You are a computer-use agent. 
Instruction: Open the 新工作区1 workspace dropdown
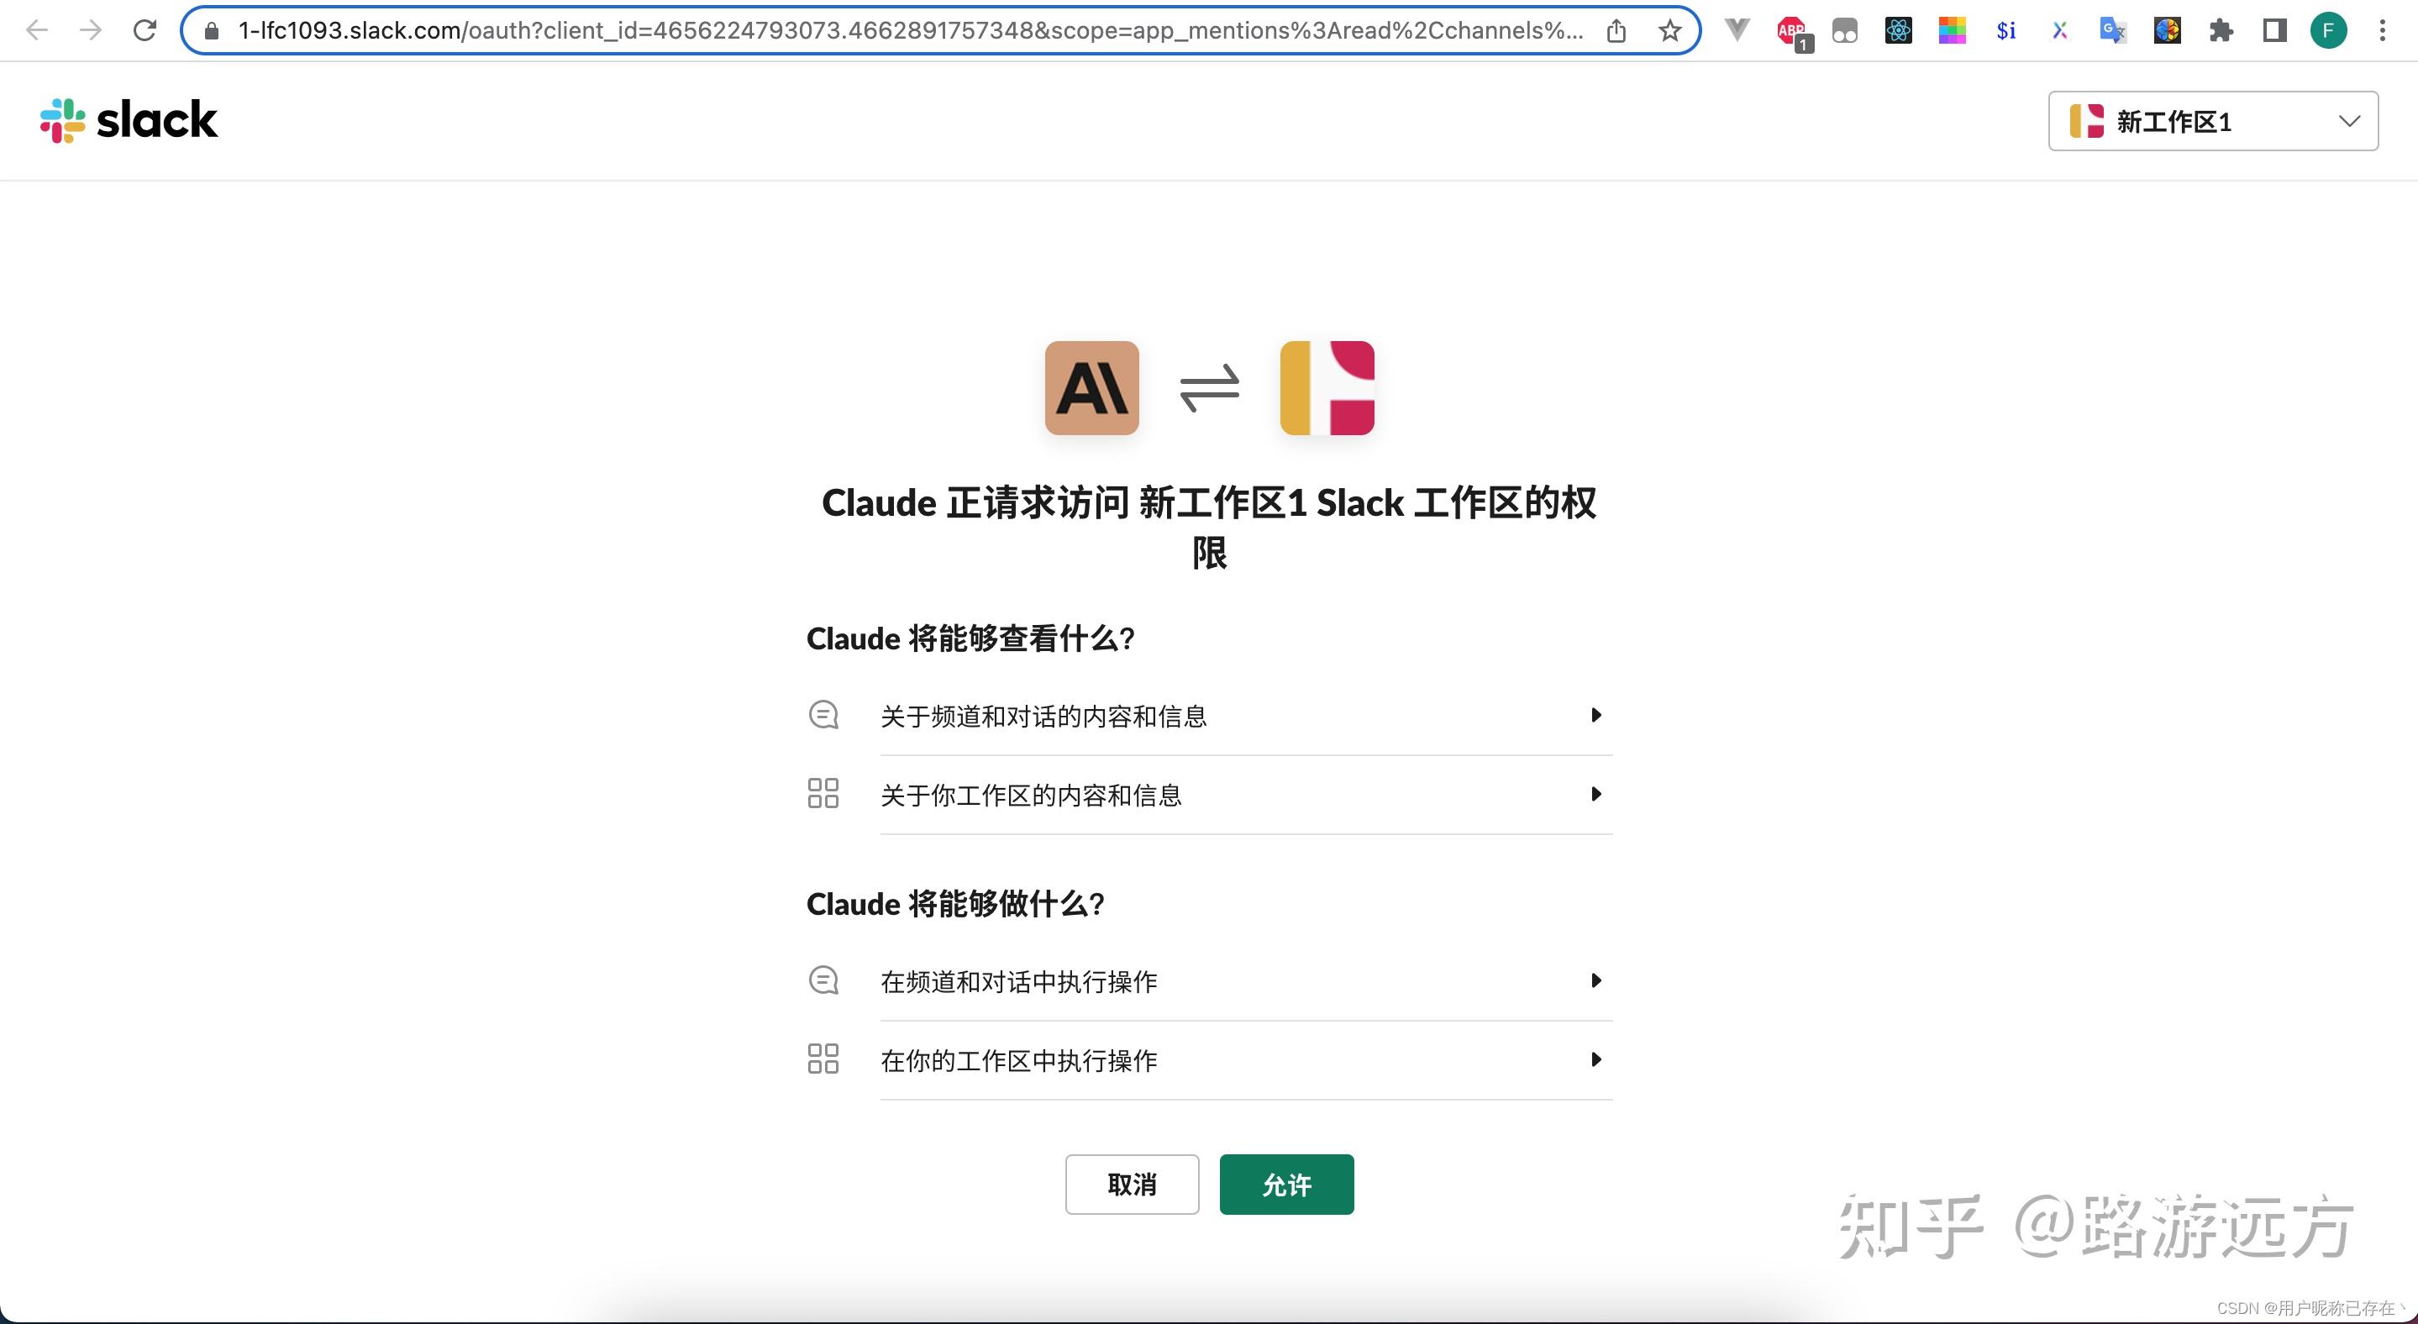(2210, 120)
